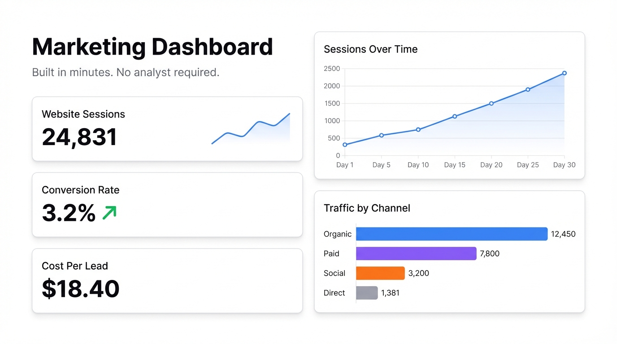Select the Day 20 chart node
This screenshot has height=344, width=617.
point(491,103)
